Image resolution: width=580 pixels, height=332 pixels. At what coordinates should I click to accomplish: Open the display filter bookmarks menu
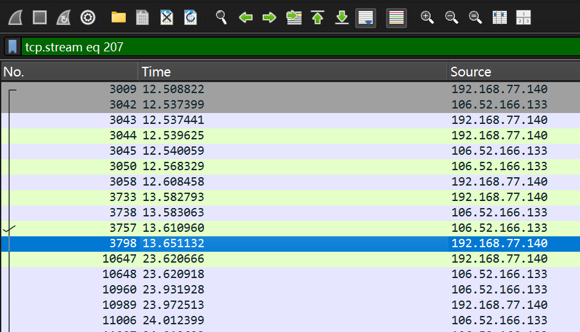(x=12, y=47)
